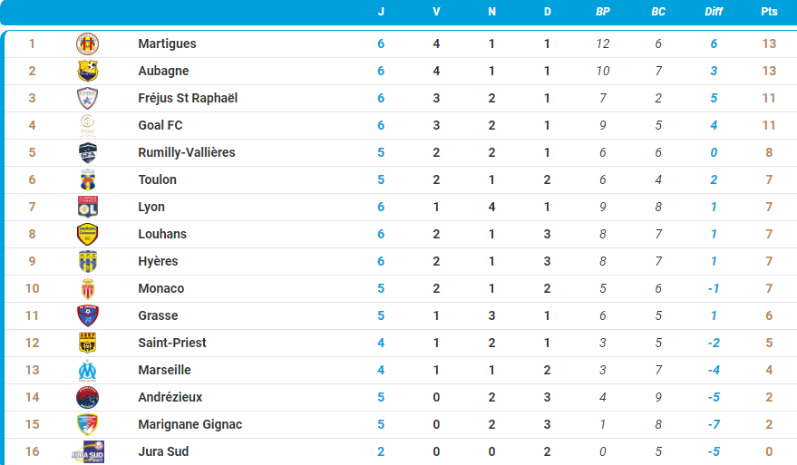Open the Marignane Gignac team link

tap(190, 424)
